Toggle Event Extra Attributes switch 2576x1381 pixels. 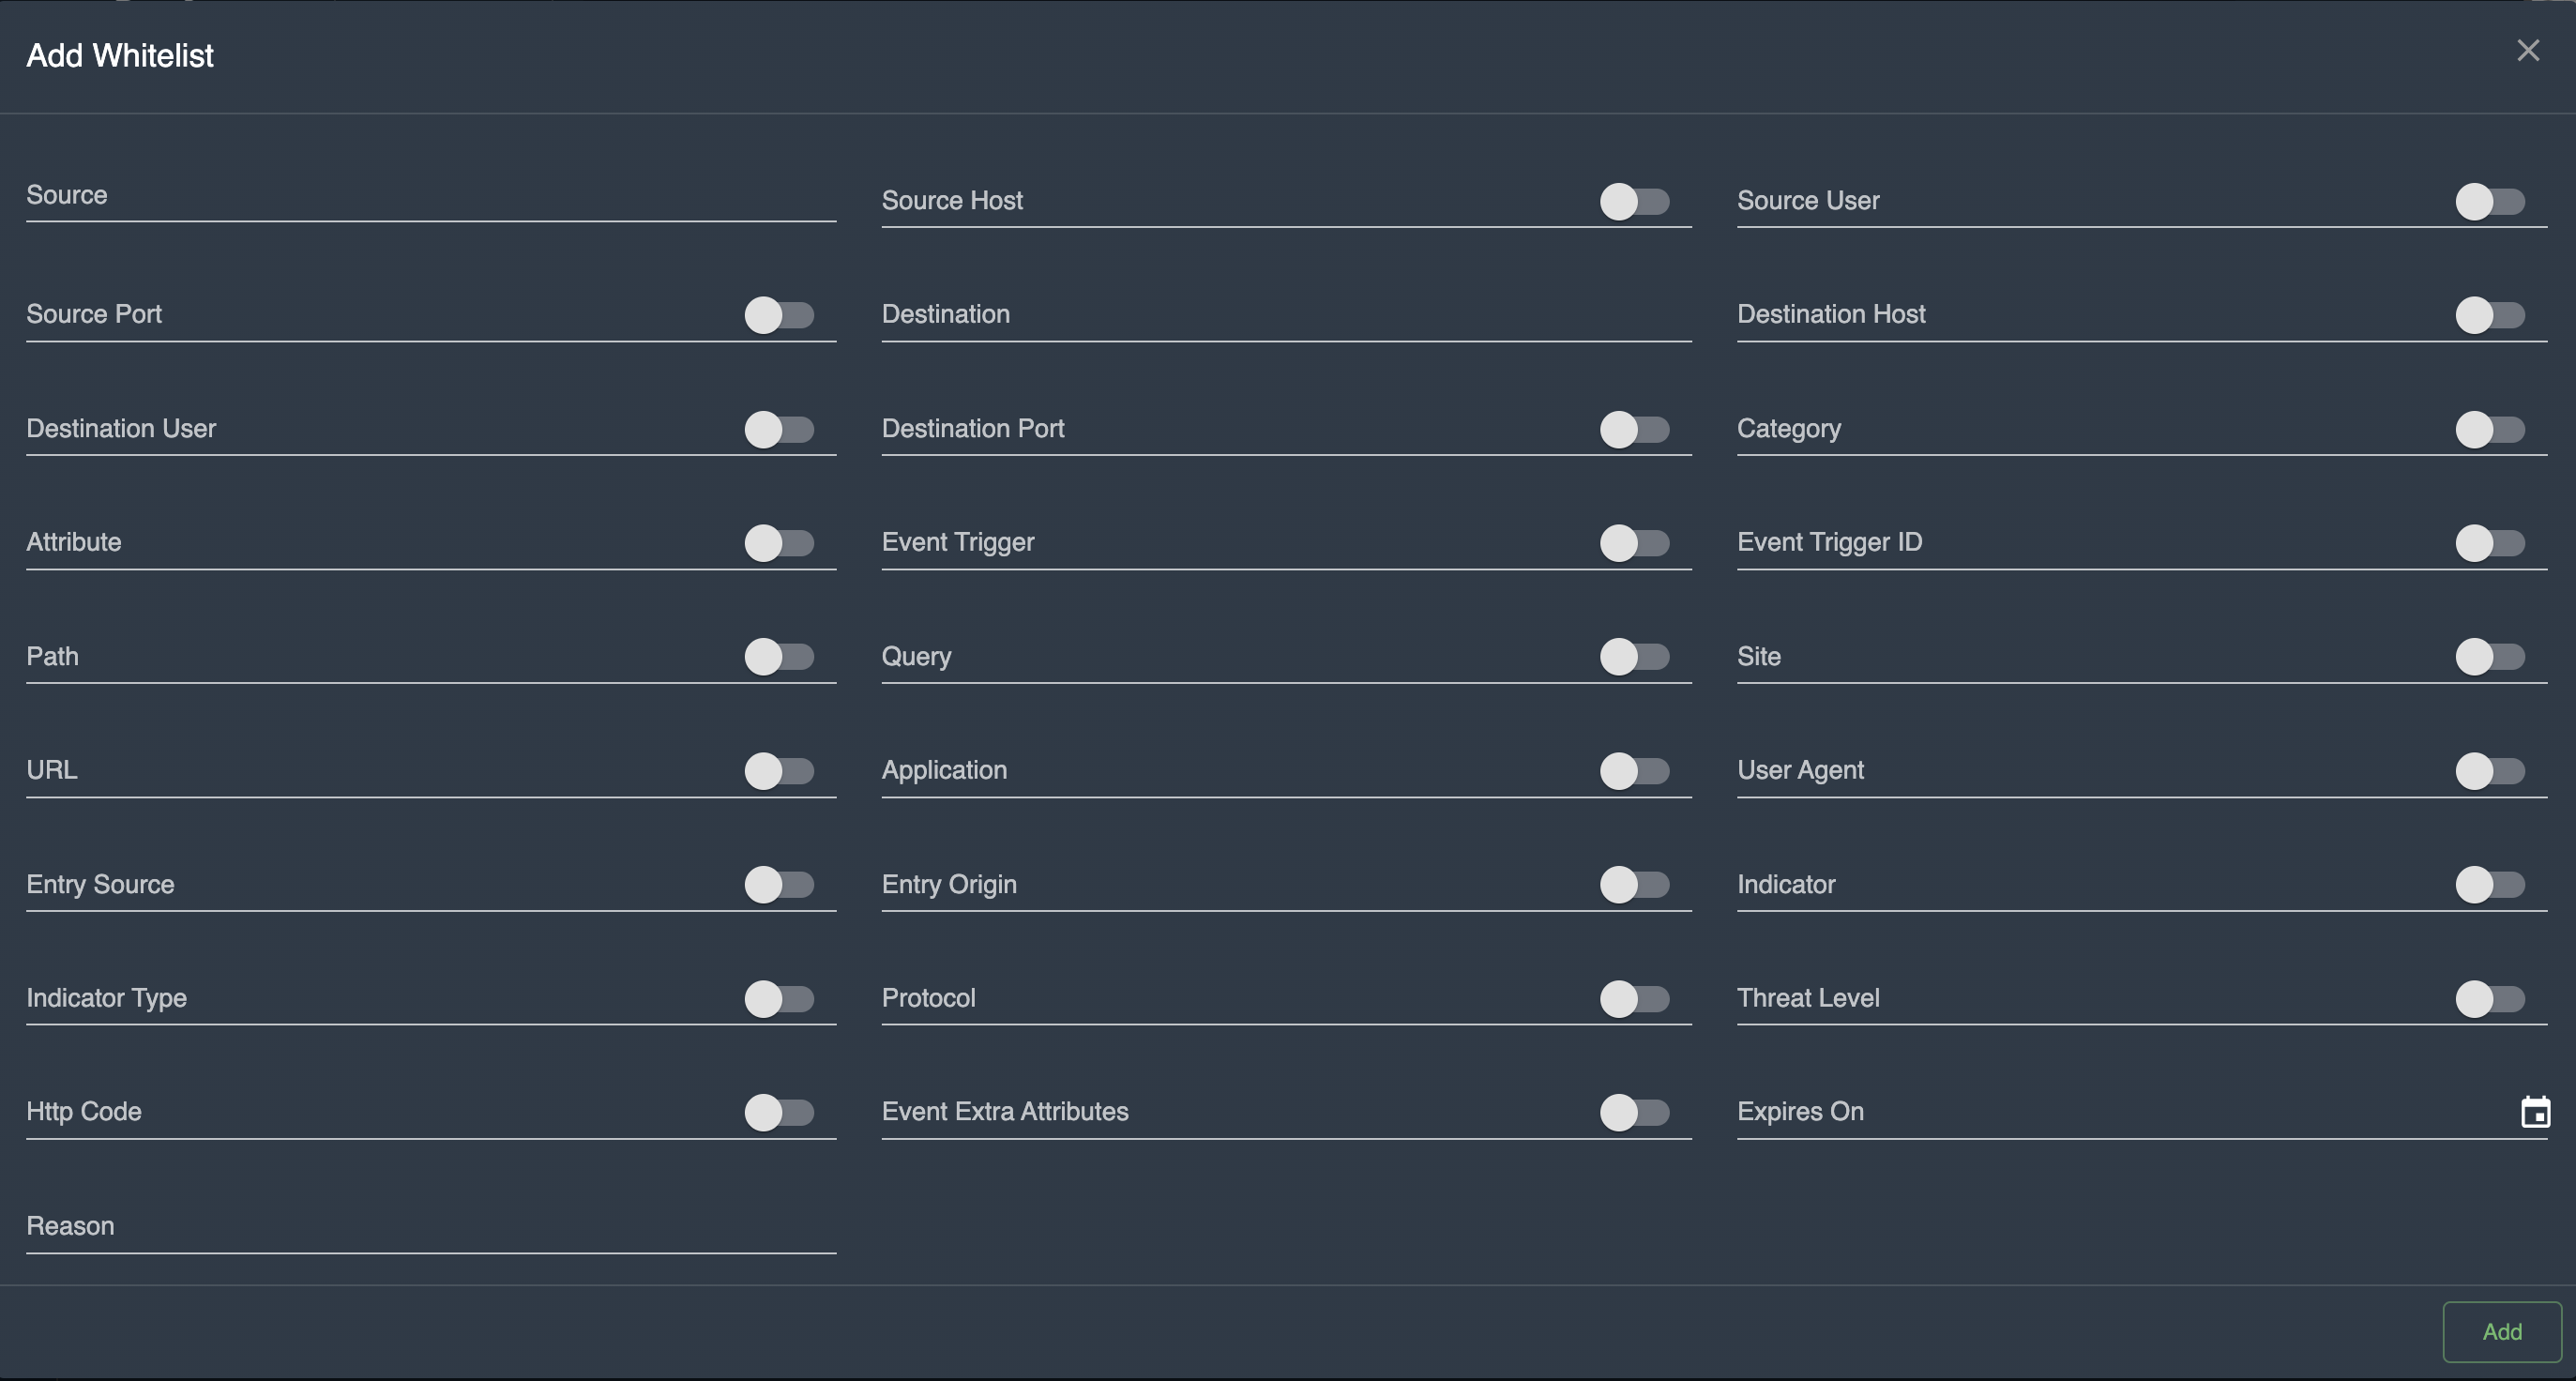coord(1634,1112)
